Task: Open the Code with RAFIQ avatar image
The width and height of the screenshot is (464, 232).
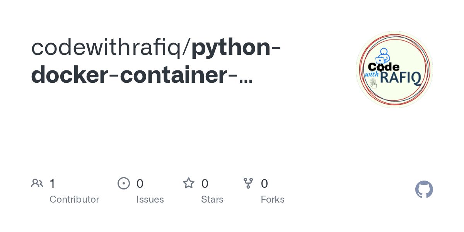Action: click(394, 70)
